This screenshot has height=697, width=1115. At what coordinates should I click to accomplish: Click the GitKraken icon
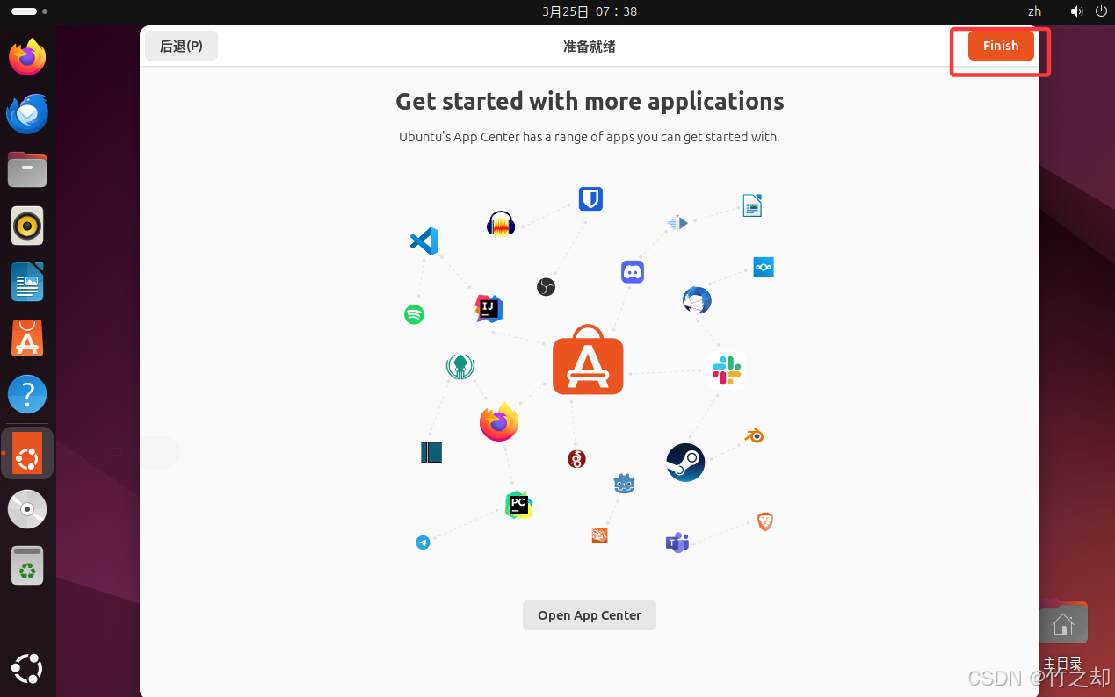[x=460, y=366]
